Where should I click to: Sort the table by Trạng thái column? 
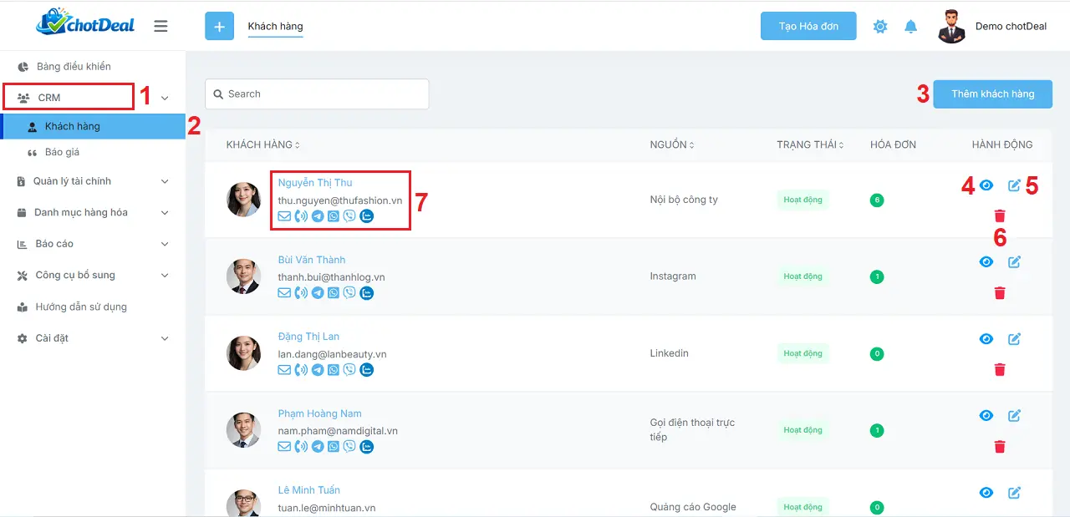(x=809, y=145)
